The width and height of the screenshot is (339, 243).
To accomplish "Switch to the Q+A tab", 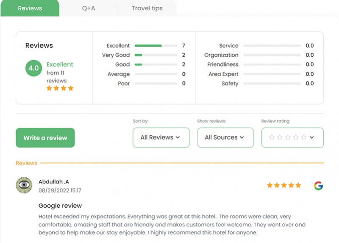I will tap(89, 8).
